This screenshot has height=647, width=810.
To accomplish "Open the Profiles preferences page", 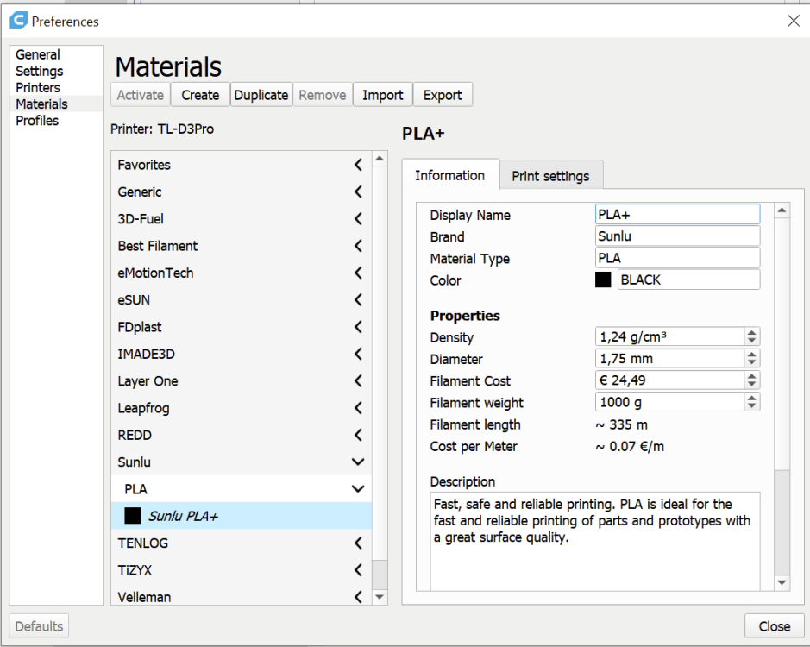I will [x=37, y=121].
